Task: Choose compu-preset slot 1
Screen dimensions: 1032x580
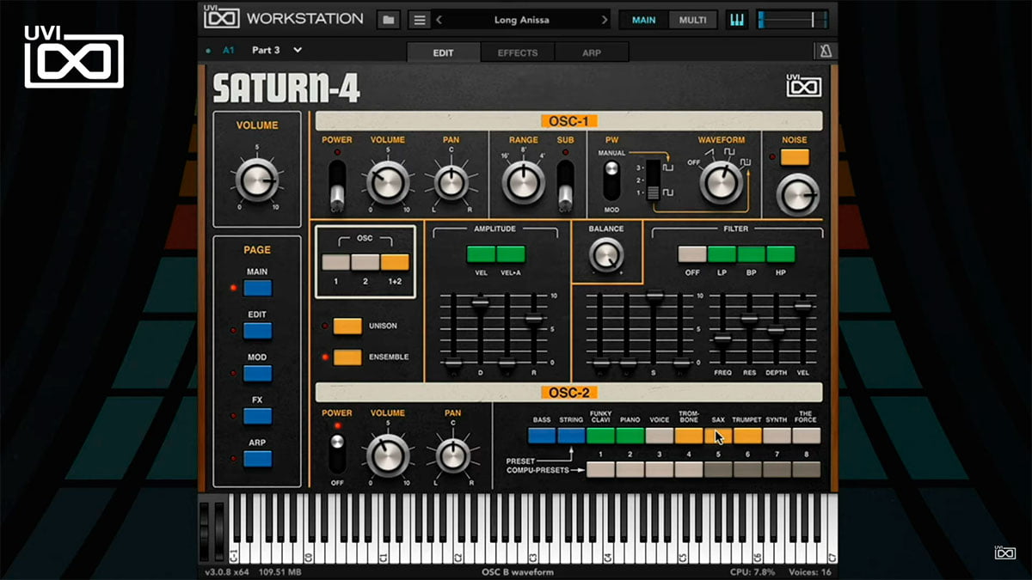Action: tap(600, 469)
